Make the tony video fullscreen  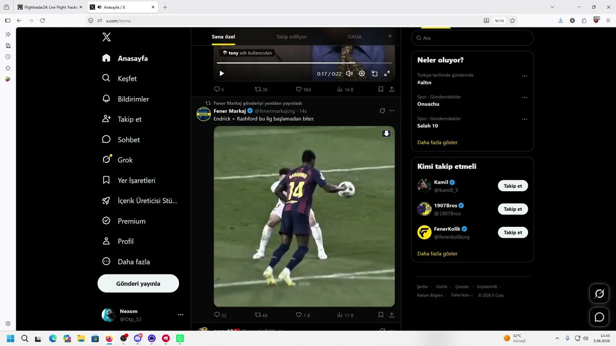coord(387,74)
